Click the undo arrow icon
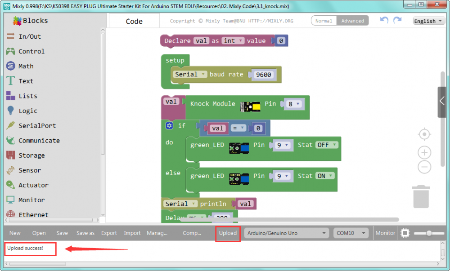 coord(384,21)
